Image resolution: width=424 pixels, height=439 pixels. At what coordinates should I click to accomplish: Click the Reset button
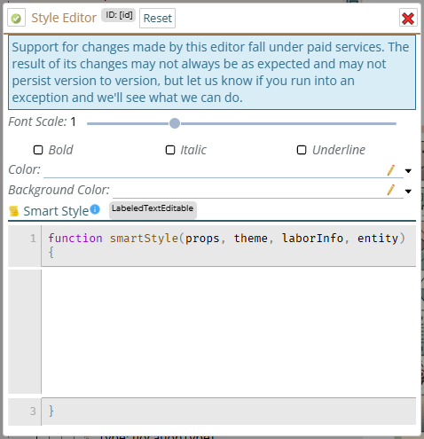pyautogui.click(x=157, y=18)
